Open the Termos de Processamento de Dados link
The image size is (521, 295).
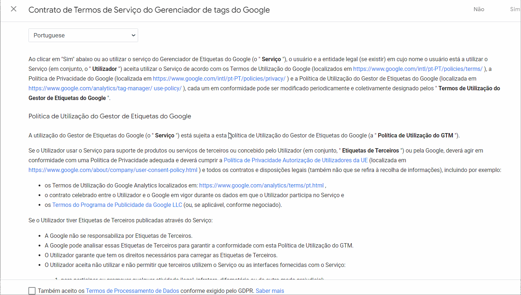click(132, 291)
